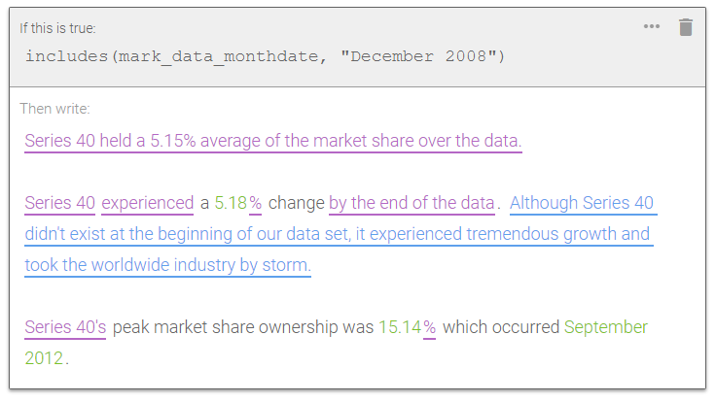Screen dimensions: 716x402
Task: Select the sentence about 5.15% average market share
Action: click(273, 141)
